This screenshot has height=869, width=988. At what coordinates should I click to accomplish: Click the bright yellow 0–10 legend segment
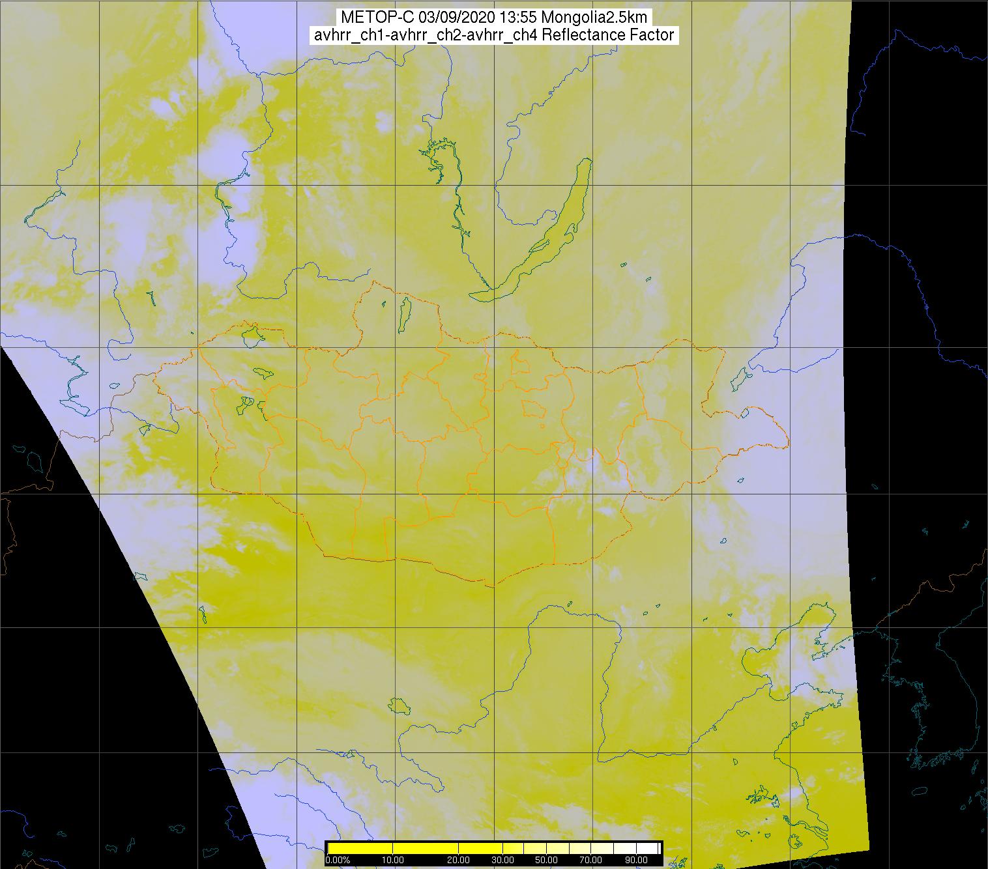coord(360,848)
